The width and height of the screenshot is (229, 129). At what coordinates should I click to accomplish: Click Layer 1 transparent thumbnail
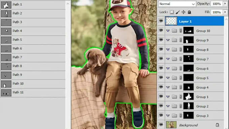(x=171, y=21)
